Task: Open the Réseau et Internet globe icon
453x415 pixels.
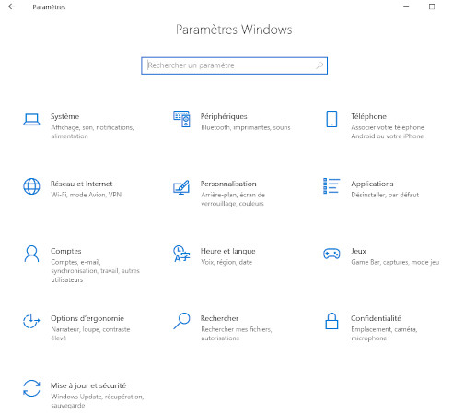Action: [31, 186]
